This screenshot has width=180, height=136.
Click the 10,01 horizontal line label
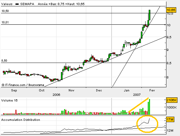click(5, 22)
